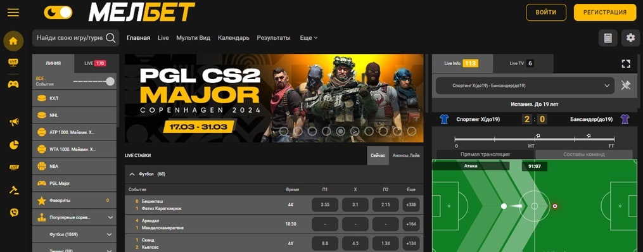Click the Регистрация button
643x252 pixels.
[605, 12]
